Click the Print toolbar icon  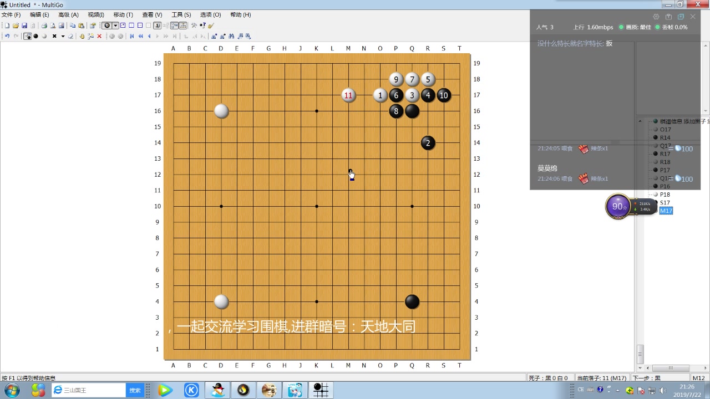tap(44, 25)
